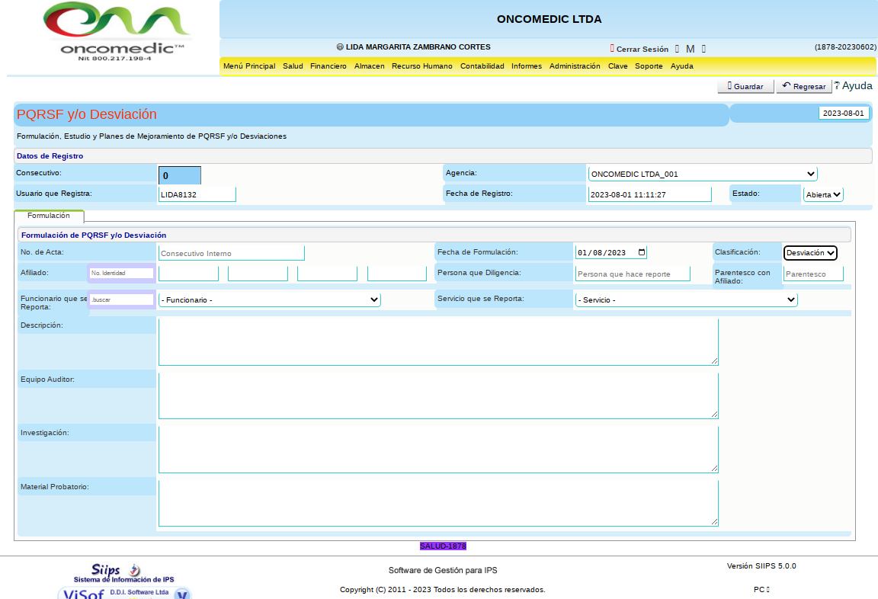878x599 pixels.
Task: Open the Informes menu
Action: coord(526,66)
